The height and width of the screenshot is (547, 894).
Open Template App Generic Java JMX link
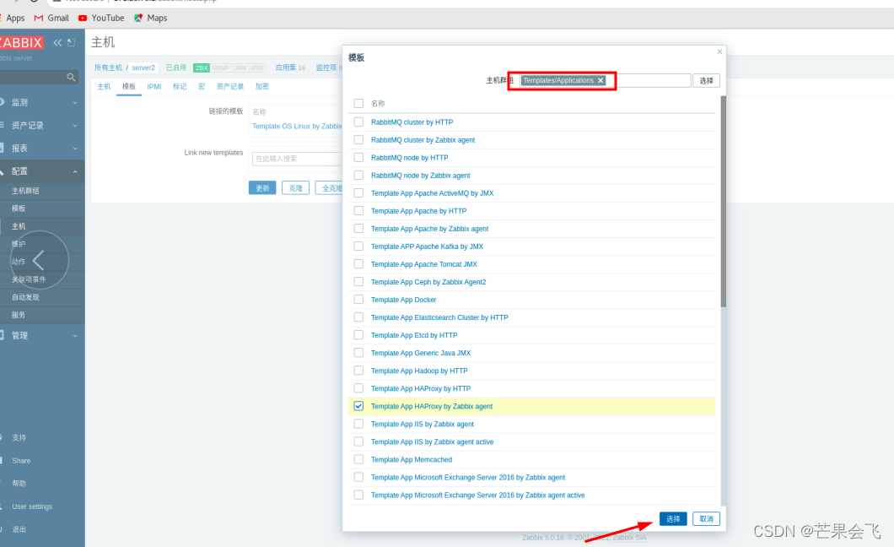click(421, 353)
